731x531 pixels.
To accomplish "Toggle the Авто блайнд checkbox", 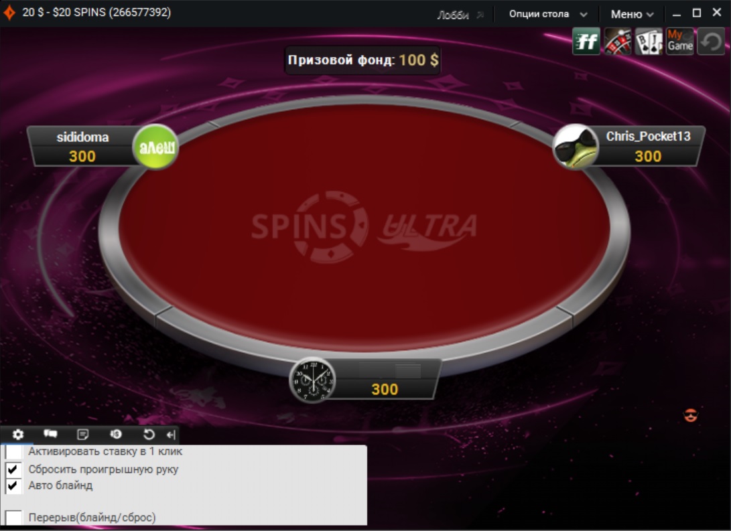I will pyautogui.click(x=13, y=485).
